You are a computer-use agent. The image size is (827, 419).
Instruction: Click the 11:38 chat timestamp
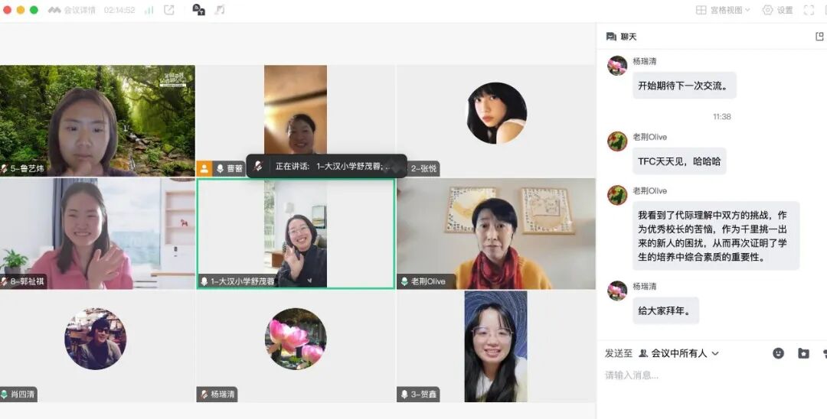point(721,116)
